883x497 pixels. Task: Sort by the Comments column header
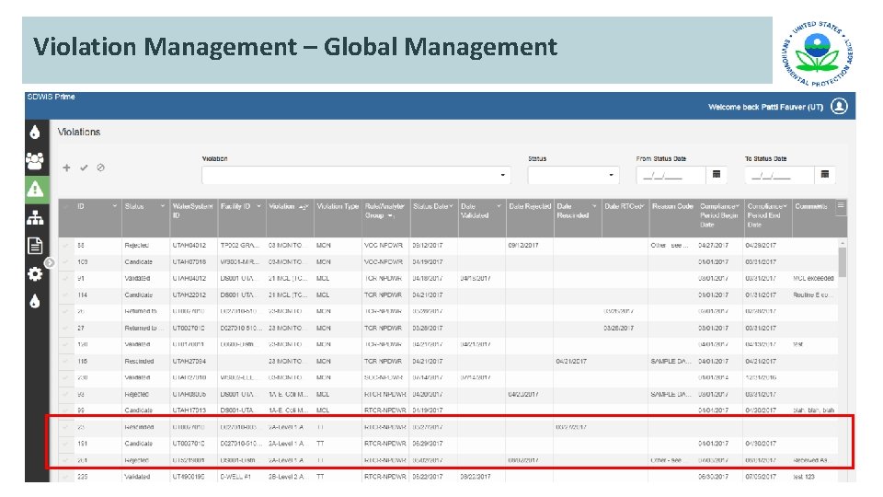tap(811, 206)
